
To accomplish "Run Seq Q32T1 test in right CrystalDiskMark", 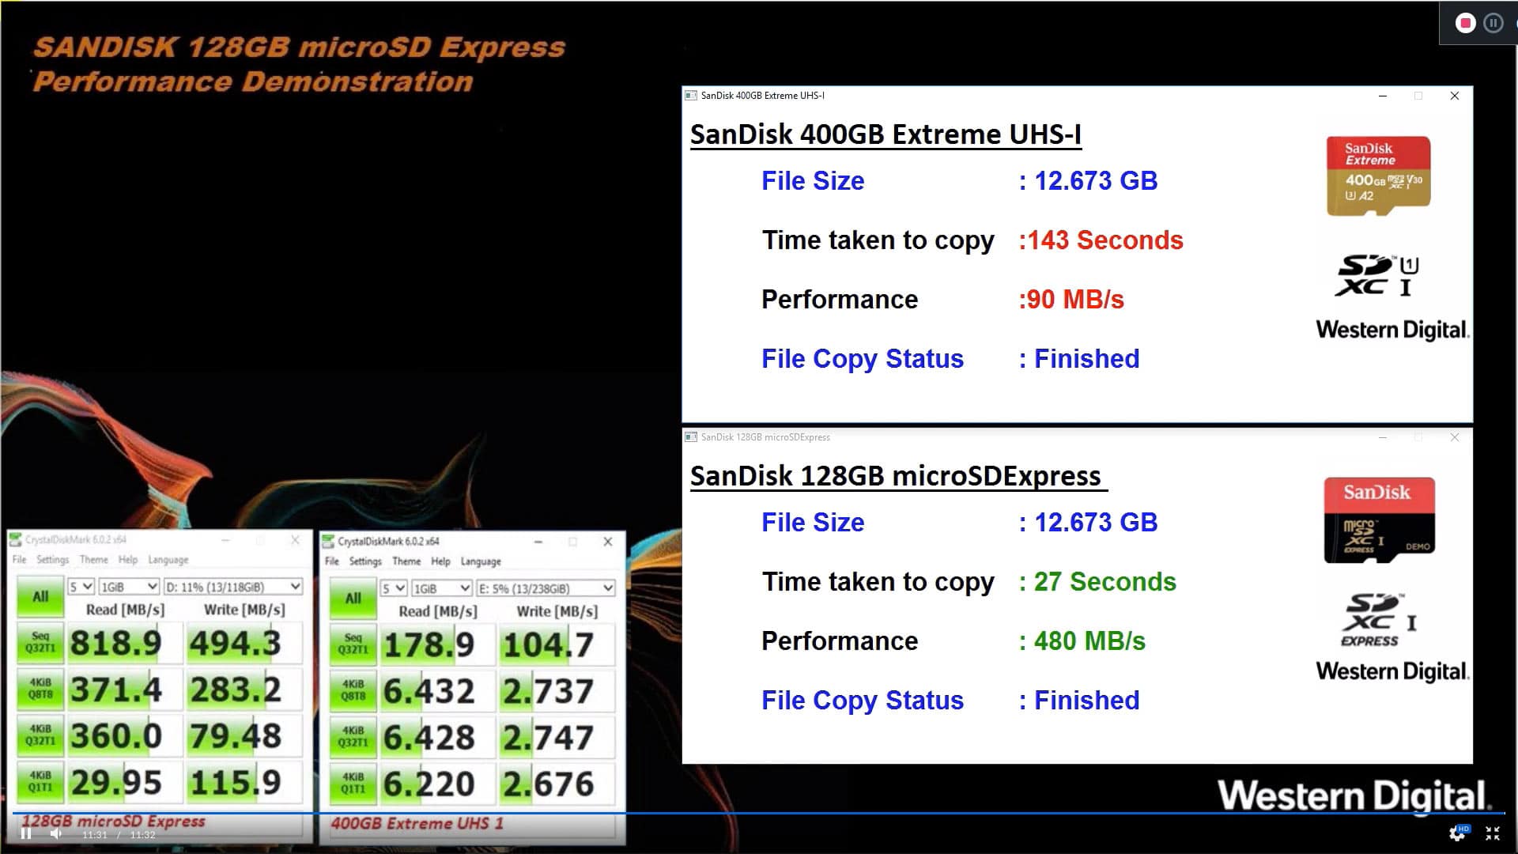I will click(353, 644).
